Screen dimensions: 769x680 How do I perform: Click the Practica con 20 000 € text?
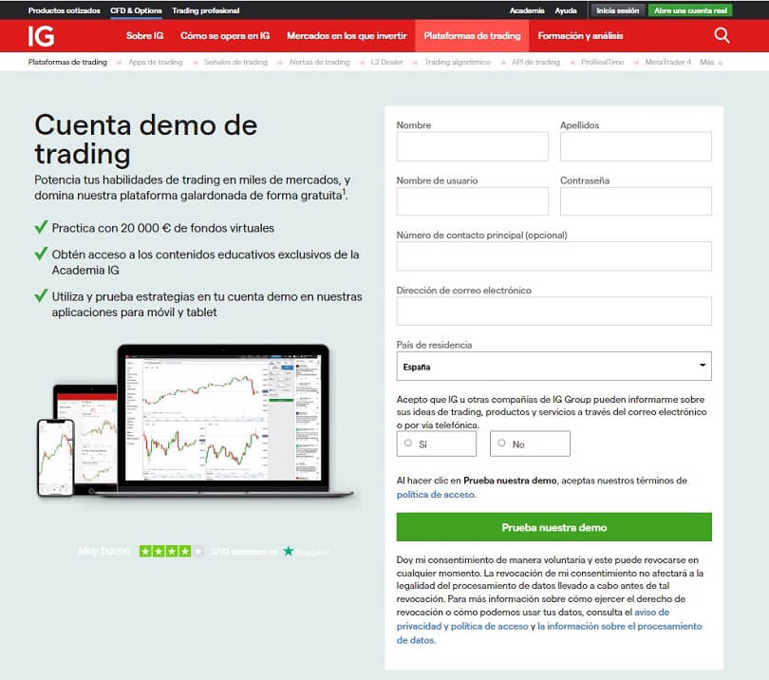click(163, 228)
